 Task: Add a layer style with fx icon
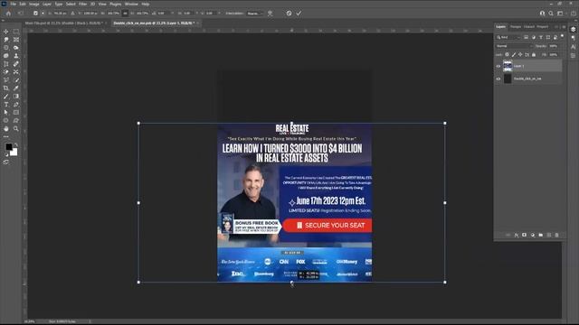coord(517,235)
